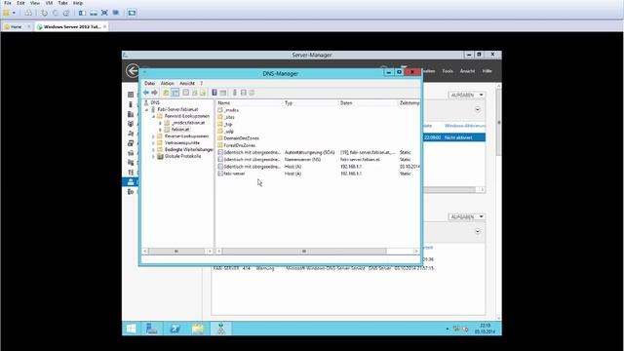Click the VMware thumbnail bar toolbar icon

[94, 13]
